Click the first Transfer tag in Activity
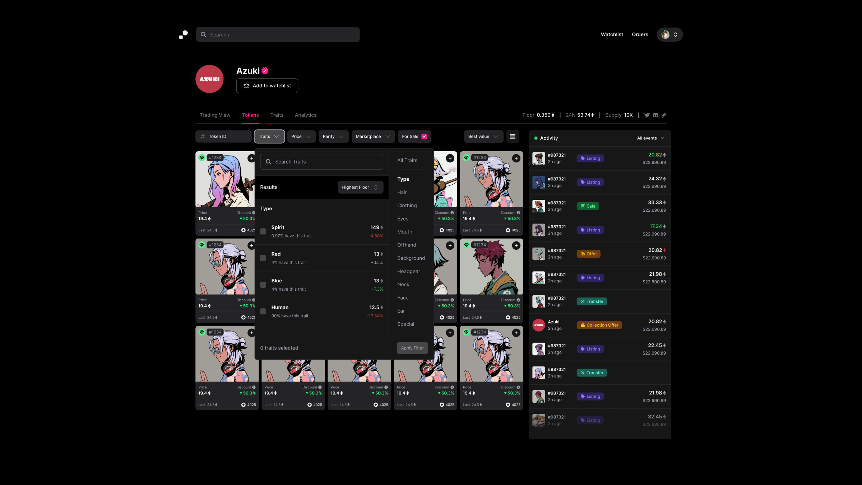This screenshot has height=485, width=862. (x=592, y=301)
